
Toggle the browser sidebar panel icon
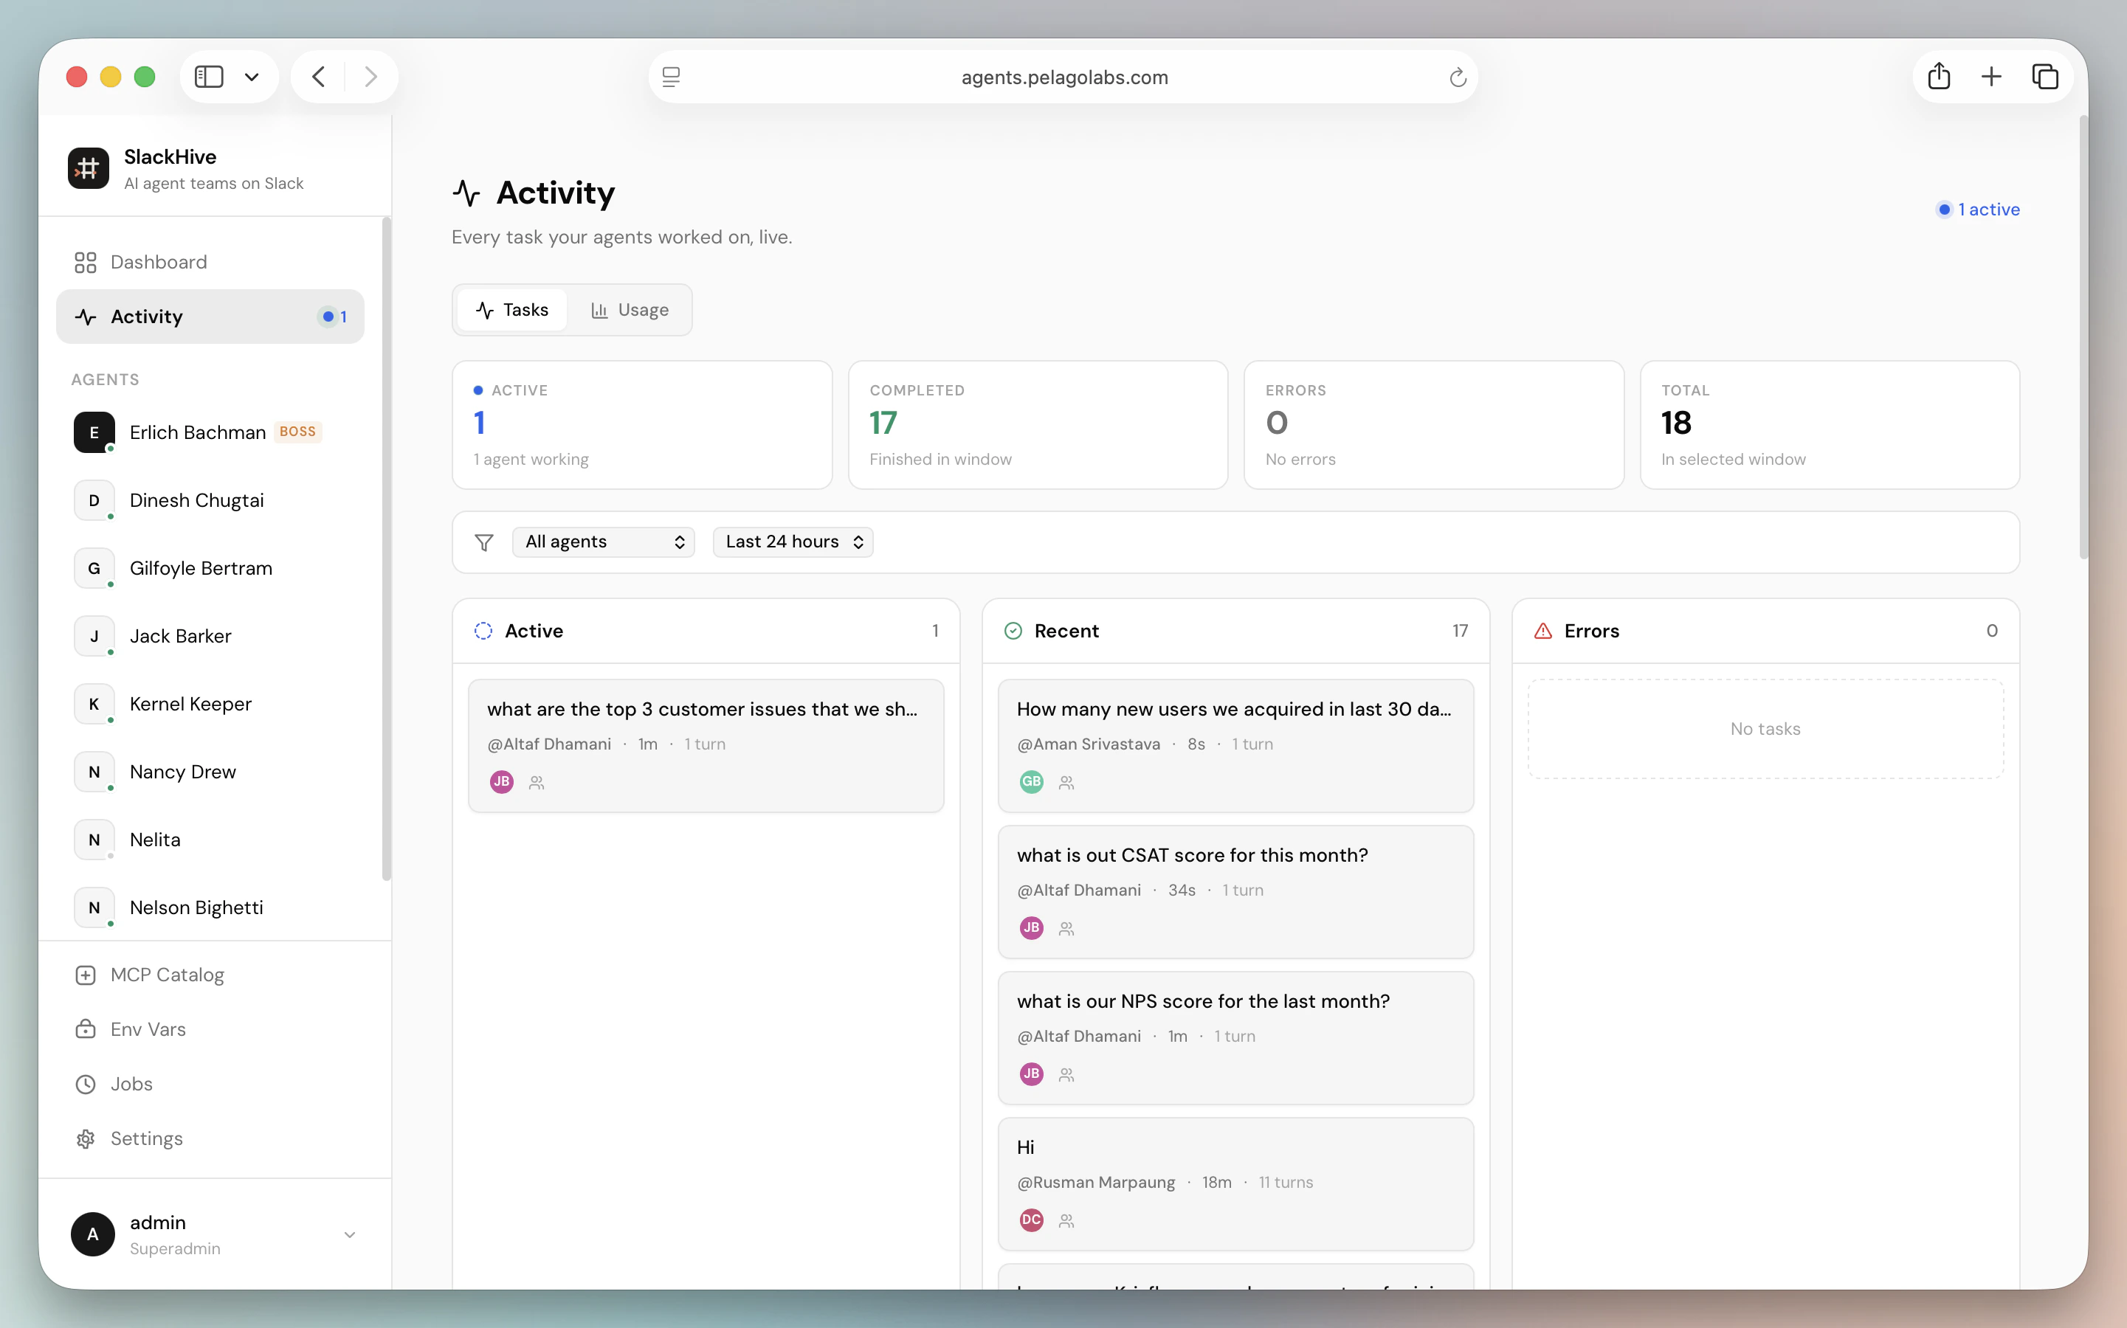(208, 77)
